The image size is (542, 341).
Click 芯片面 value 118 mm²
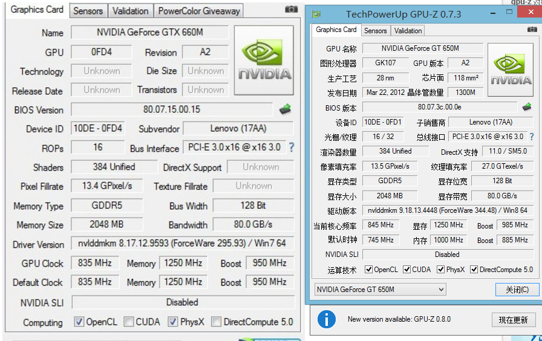click(x=465, y=78)
